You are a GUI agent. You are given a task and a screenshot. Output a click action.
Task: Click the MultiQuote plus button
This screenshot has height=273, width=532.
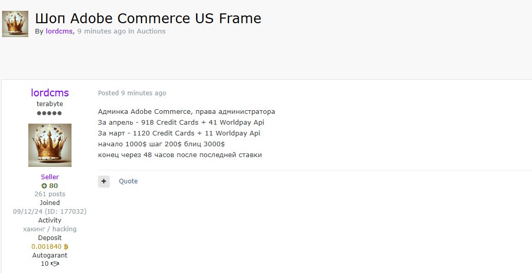coord(104,181)
